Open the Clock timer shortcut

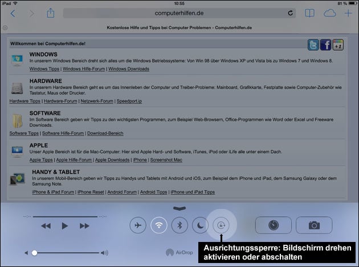(274, 225)
